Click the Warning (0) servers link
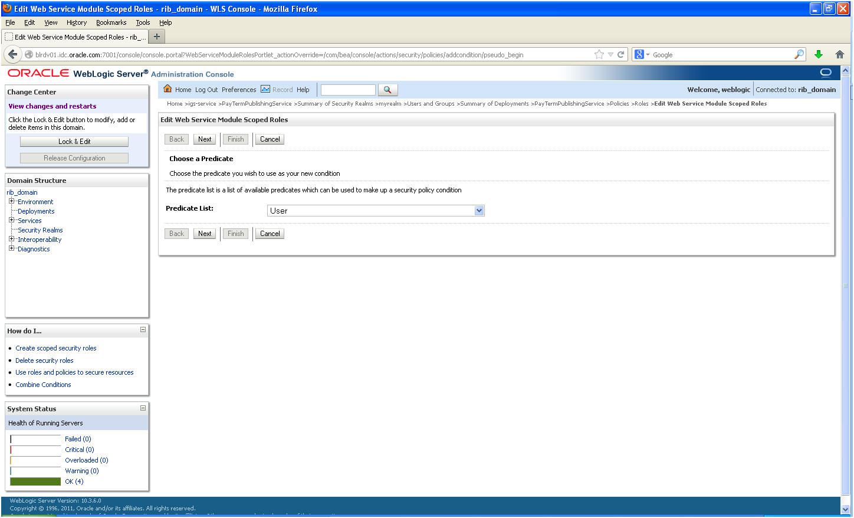The width and height of the screenshot is (854, 518). click(82, 471)
